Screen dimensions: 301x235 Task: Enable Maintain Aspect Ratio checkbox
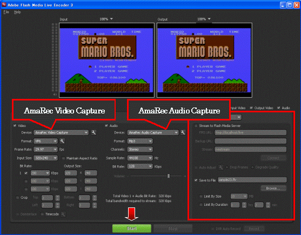click(64, 158)
